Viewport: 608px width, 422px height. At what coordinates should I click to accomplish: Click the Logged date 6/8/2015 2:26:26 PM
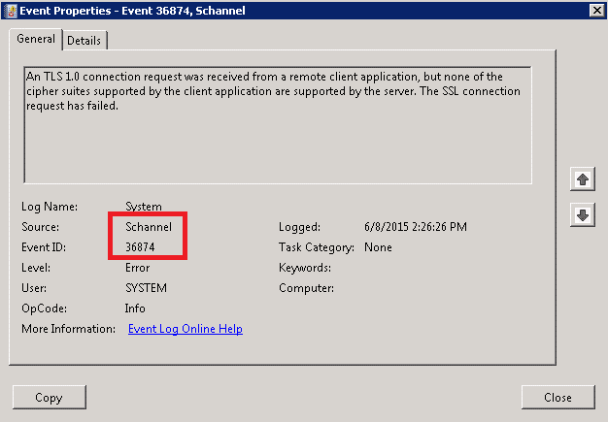pos(416,226)
